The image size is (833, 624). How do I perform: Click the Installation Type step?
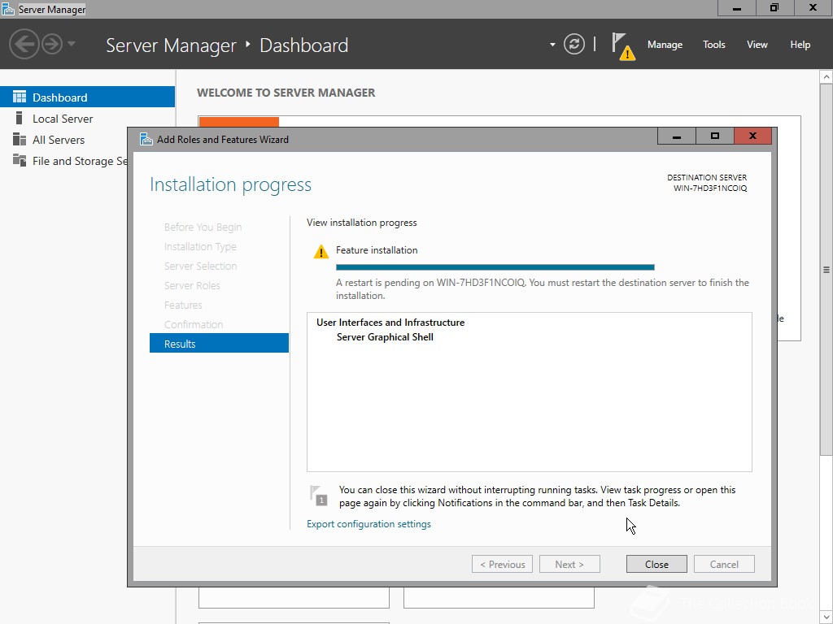coord(200,247)
